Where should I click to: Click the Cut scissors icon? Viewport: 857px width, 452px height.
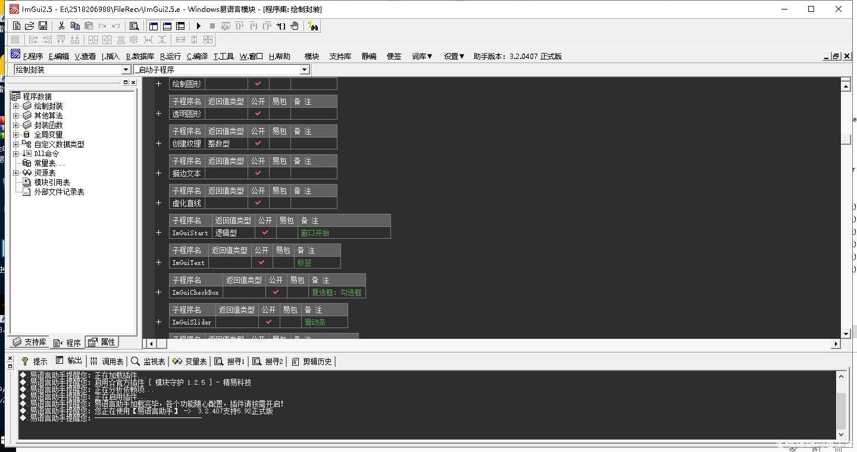pyautogui.click(x=61, y=26)
